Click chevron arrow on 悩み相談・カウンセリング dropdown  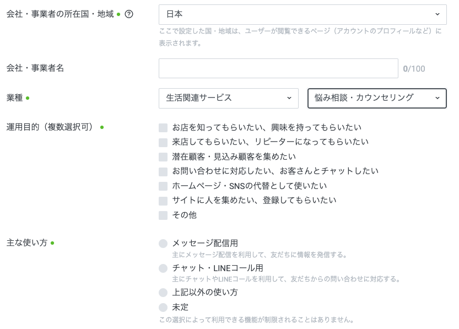[x=438, y=98]
